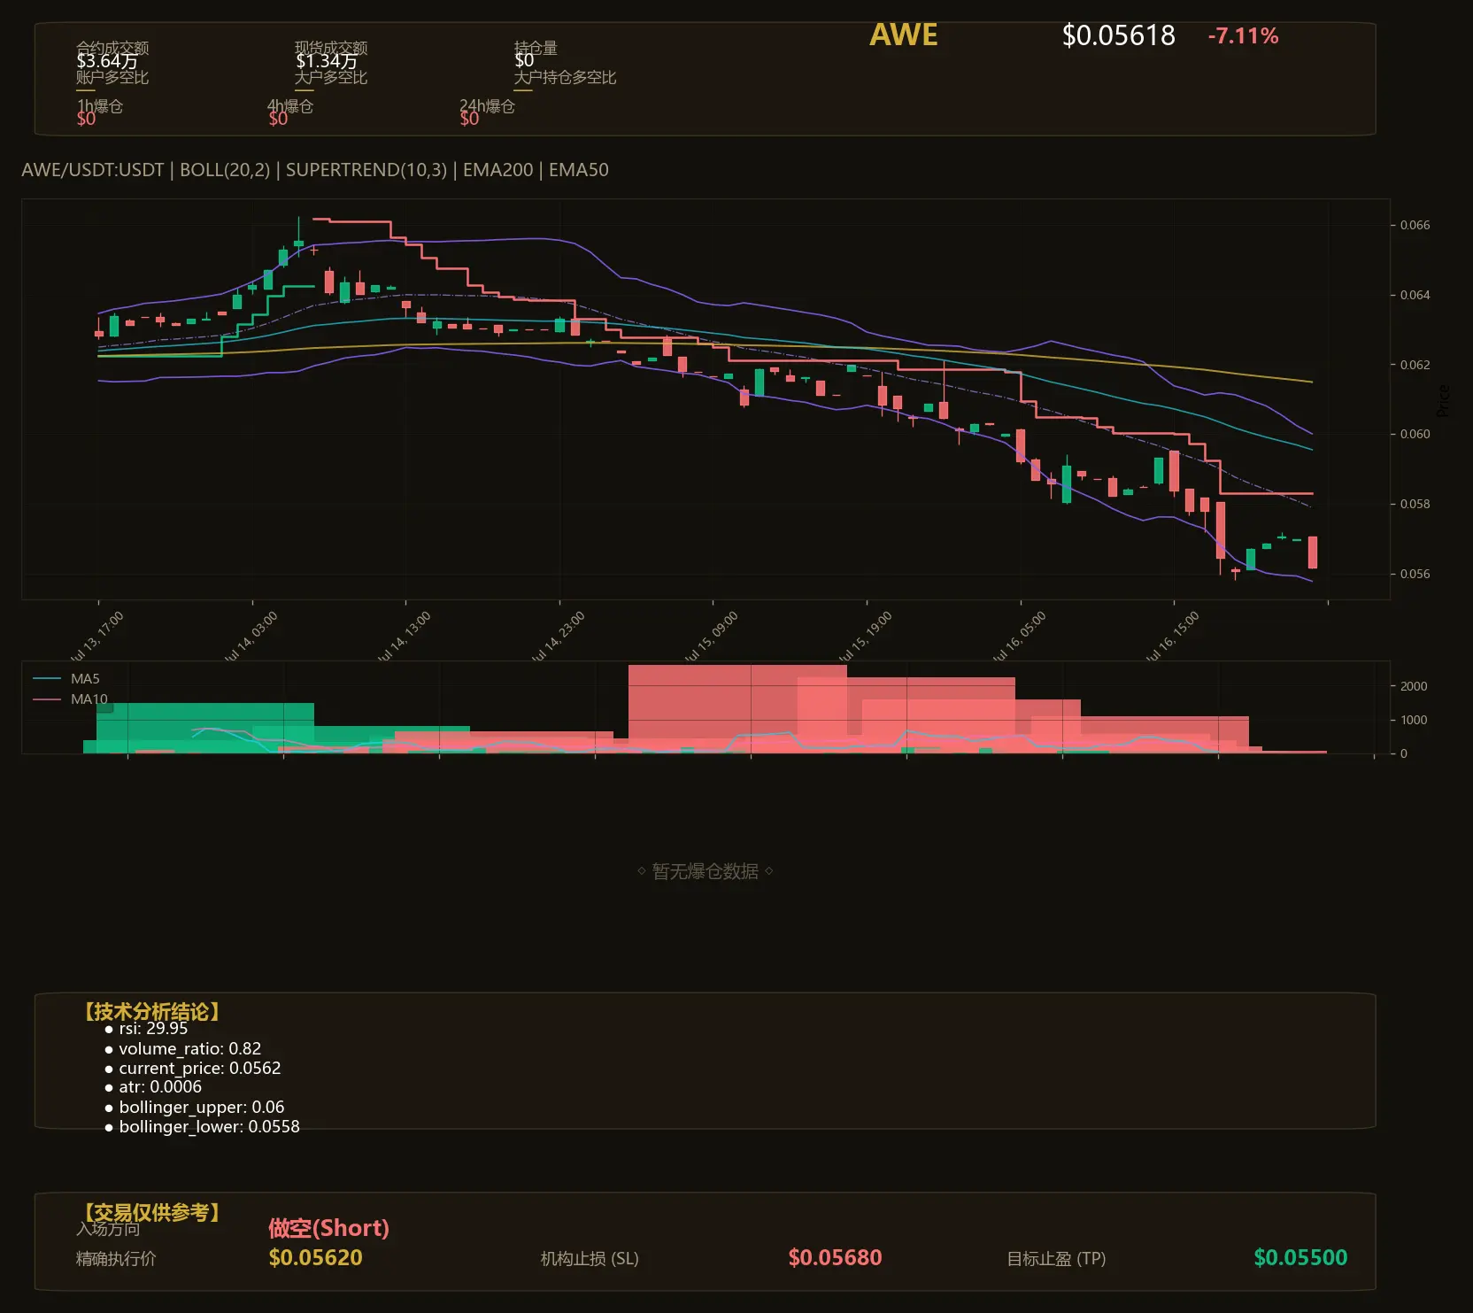Click the 大户多空比 label

331,78
